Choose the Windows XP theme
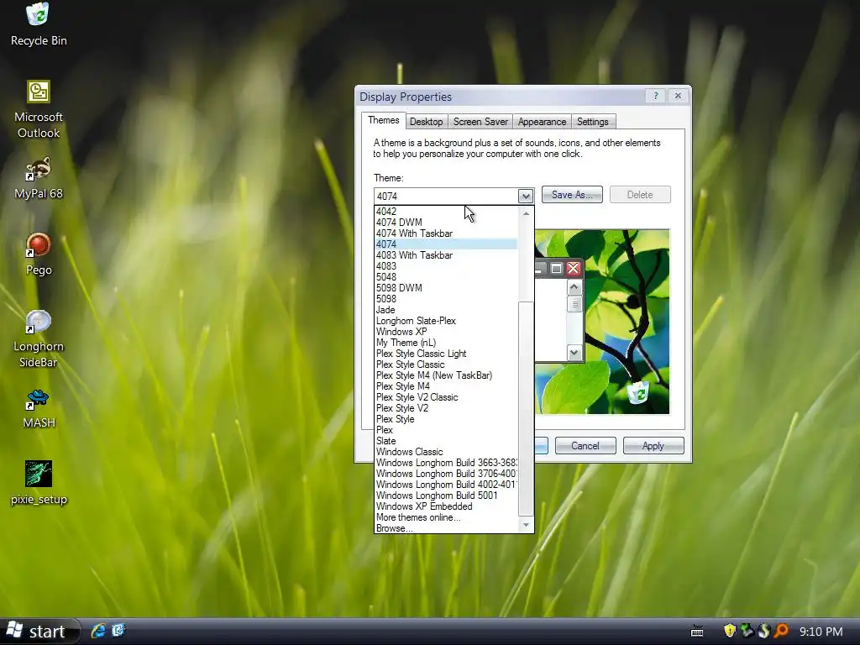Image resolution: width=860 pixels, height=645 pixels. [446, 332]
